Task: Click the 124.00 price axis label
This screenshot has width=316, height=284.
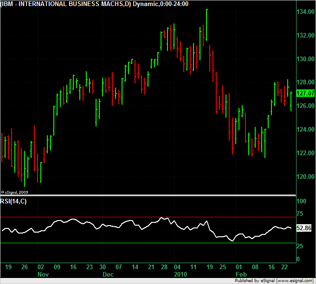Action: pos(305,129)
